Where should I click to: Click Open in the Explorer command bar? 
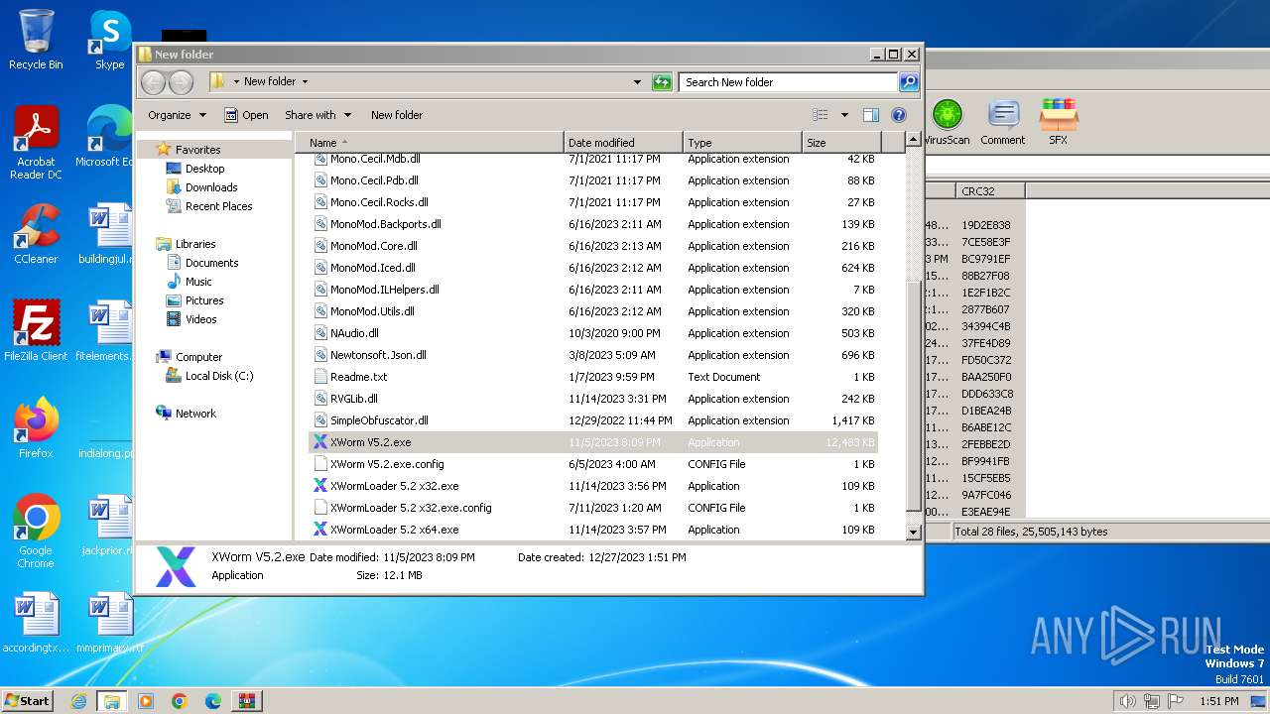(x=246, y=115)
